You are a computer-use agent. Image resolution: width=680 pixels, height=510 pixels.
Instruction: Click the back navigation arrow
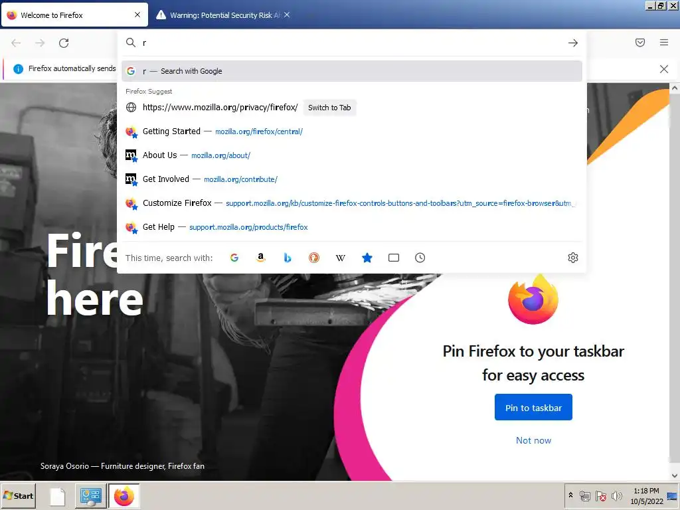coord(16,43)
